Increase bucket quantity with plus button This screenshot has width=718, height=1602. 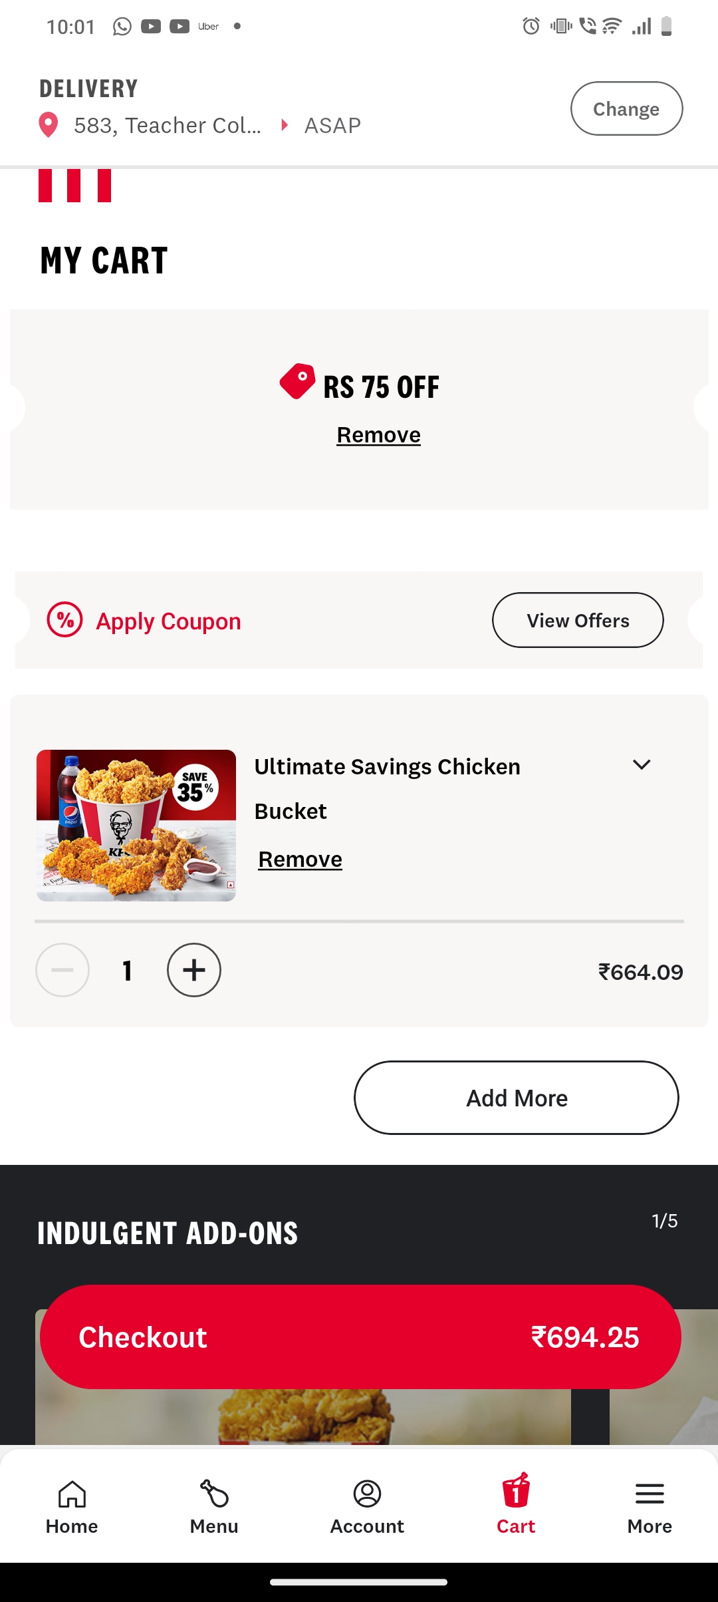click(x=194, y=970)
